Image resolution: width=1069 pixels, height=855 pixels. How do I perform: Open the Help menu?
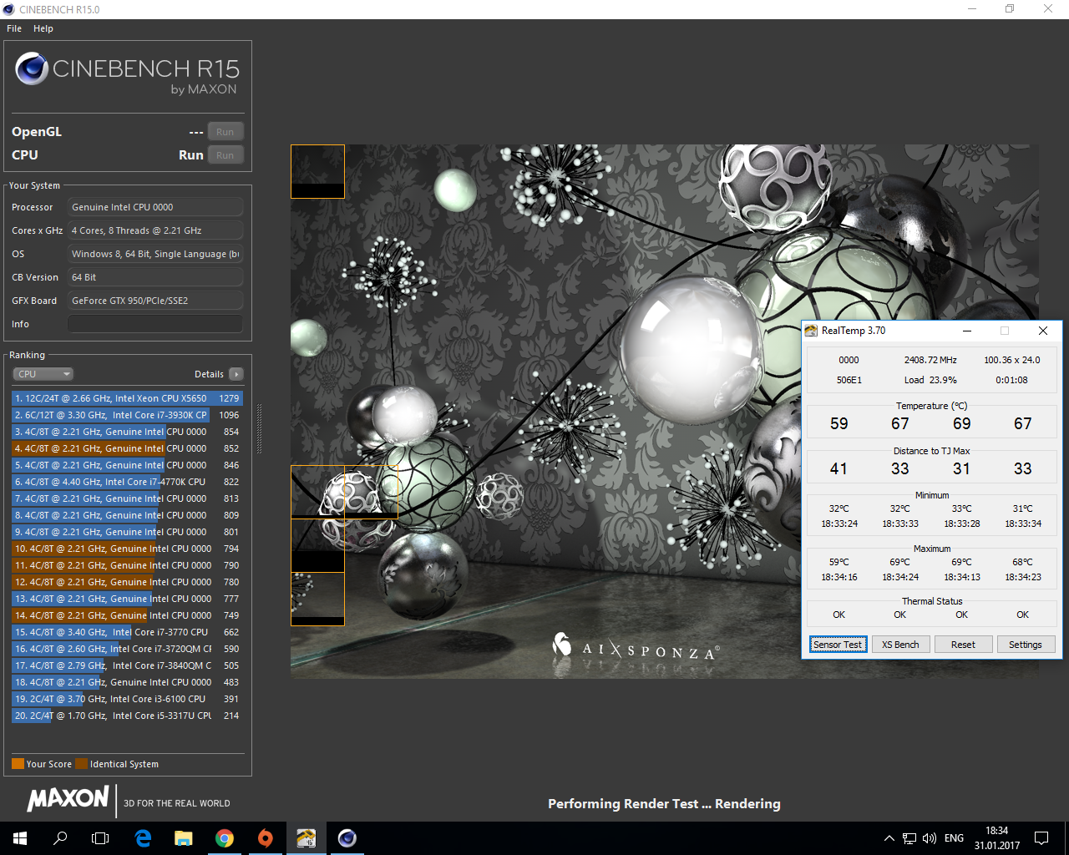[x=43, y=28]
